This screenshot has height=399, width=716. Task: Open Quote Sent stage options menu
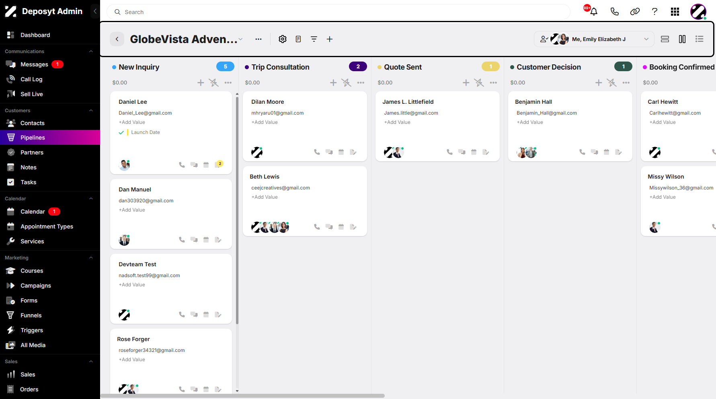(x=493, y=82)
